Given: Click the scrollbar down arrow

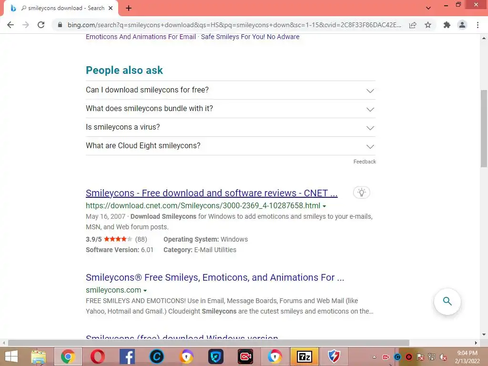Looking at the screenshot, I should click(x=484, y=335).
